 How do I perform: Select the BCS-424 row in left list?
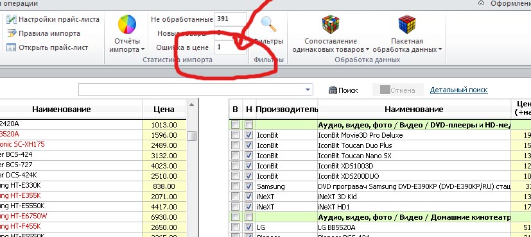coord(71,155)
